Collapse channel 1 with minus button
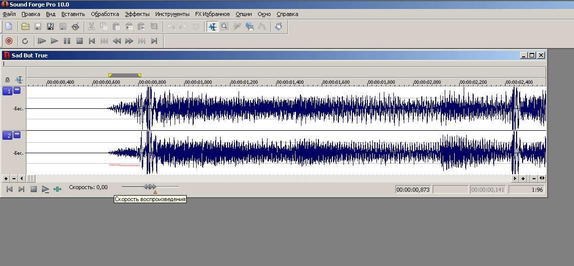This screenshot has width=574, height=266. point(17,90)
